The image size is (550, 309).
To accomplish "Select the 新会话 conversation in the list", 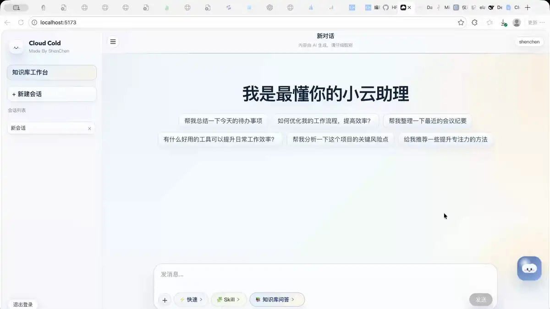I will tap(51, 128).
